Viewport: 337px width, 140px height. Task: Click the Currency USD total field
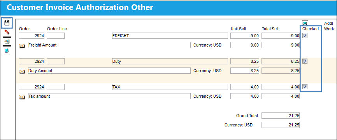[x=281, y=125]
